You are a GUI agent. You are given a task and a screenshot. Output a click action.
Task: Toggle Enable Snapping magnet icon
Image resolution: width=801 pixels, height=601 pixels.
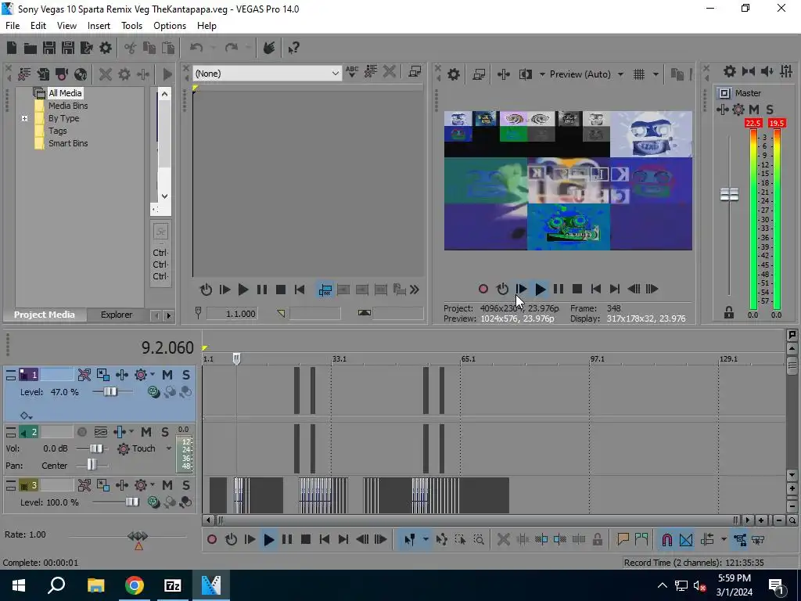coord(666,540)
